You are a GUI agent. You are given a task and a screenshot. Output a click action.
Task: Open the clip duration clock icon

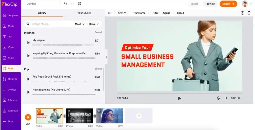(243, 13)
